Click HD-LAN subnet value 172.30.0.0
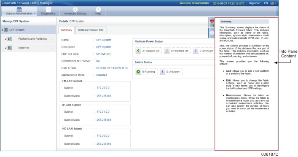The image size is (298, 157). tap(103, 135)
